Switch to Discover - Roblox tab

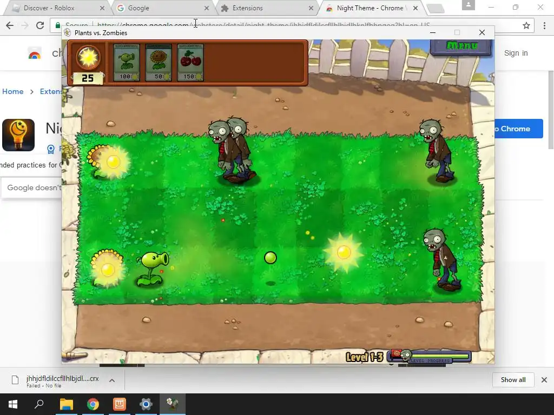tap(56, 8)
